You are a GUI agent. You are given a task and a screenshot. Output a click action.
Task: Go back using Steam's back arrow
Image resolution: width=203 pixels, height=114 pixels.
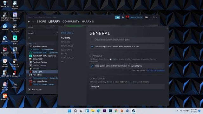[x=29, y=22]
